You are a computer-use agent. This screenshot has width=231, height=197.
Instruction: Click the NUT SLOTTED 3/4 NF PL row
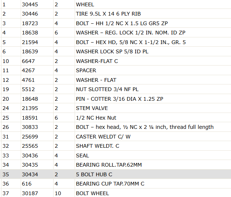(115, 89)
